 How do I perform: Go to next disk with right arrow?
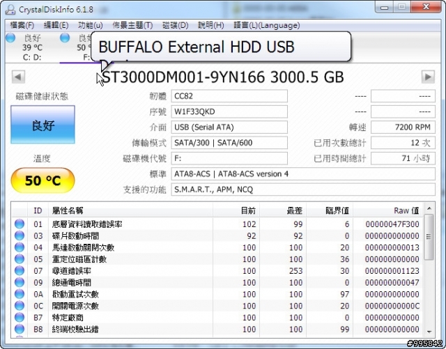428,77
